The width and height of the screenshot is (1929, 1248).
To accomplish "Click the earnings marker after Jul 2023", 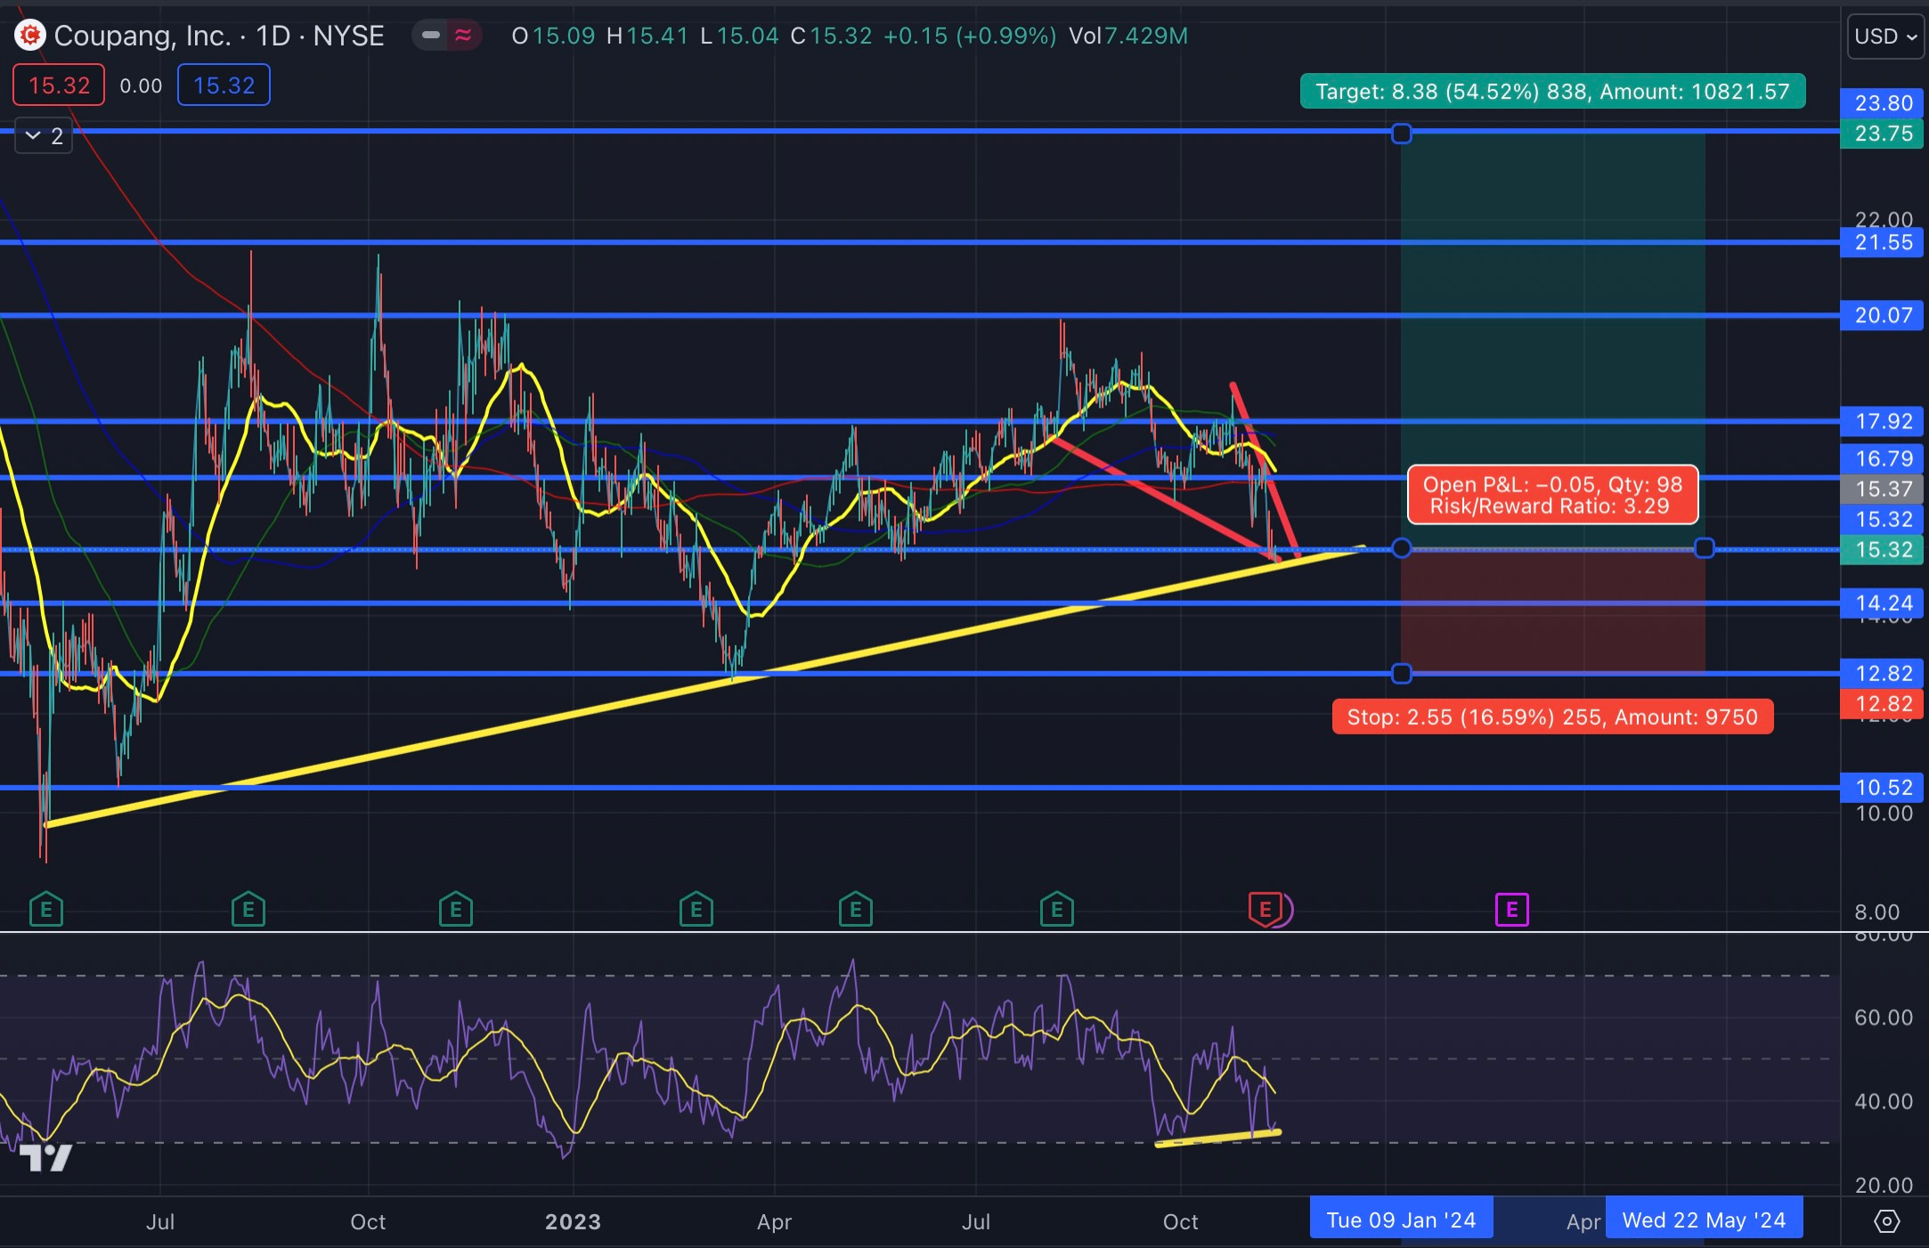I will click(x=1057, y=910).
